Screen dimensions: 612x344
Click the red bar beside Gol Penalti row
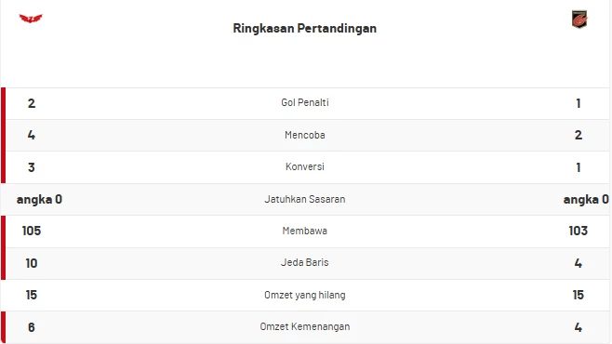[x=3, y=103]
